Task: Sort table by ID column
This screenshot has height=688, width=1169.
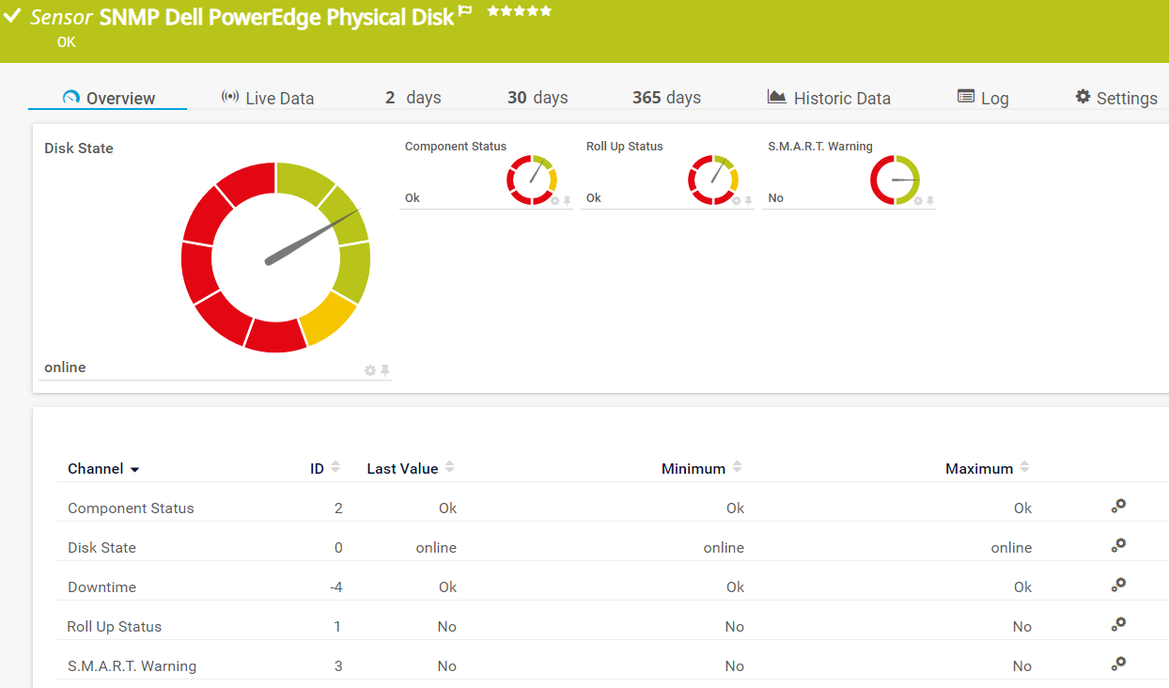Action: tap(335, 467)
